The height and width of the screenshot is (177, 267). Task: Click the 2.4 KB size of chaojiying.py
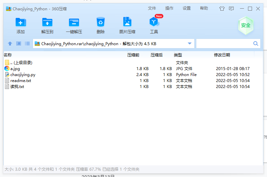click(x=142, y=75)
